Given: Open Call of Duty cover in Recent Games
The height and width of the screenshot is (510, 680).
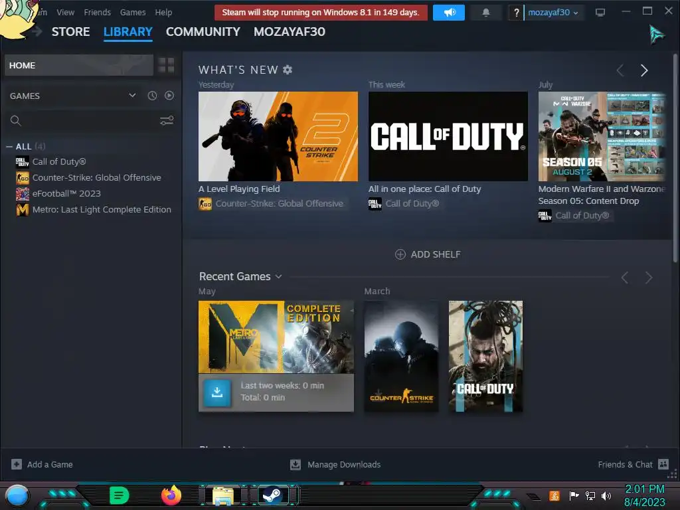Looking at the screenshot, I should [x=485, y=356].
